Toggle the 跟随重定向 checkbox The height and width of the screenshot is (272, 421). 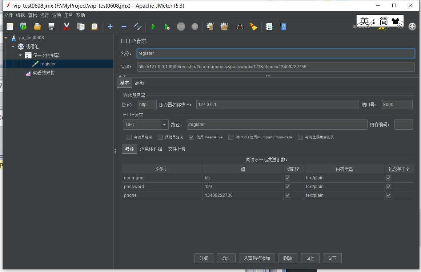click(x=160, y=137)
